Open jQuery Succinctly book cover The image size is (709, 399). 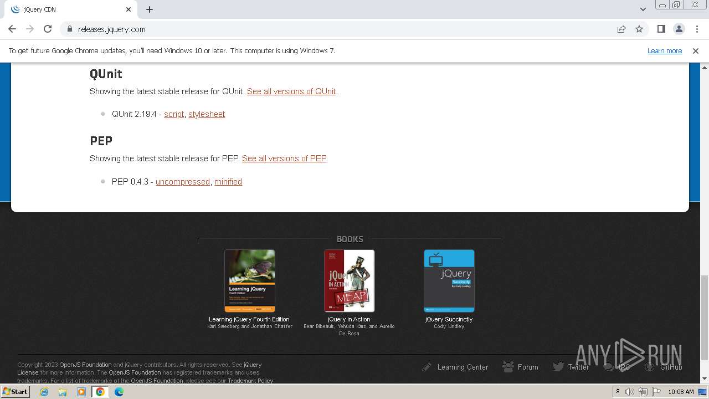tap(449, 281)
